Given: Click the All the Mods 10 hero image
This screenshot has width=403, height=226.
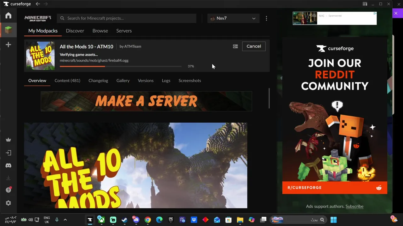Looking at the screenshot, I should click(136, 165).
